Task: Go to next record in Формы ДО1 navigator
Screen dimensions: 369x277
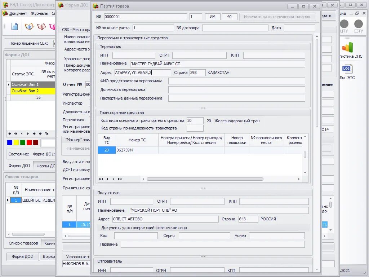Action: [x=28, y=133]
